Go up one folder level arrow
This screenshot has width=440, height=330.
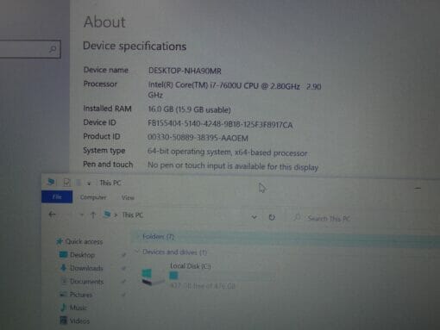tap(93, 215)
